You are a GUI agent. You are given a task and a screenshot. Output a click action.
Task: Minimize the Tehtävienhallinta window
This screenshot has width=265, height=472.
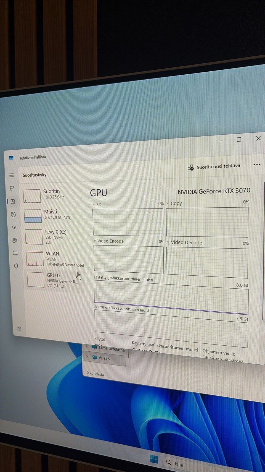(220, 141)
